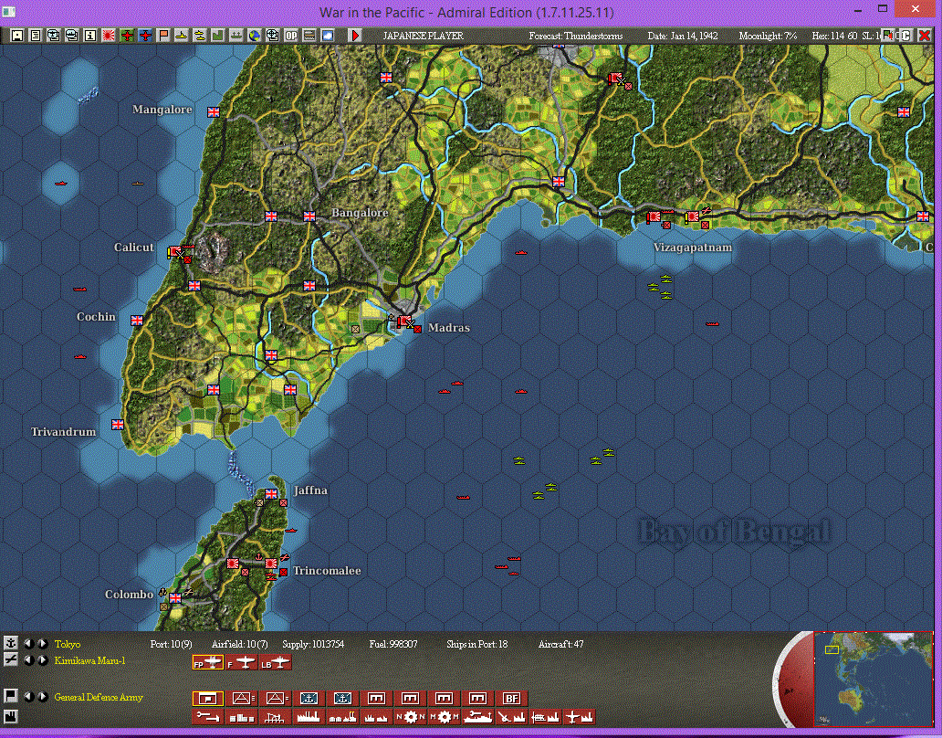Click the flag icon beside General Defence Army
This screenshot has width=942, height=738.
10,696
